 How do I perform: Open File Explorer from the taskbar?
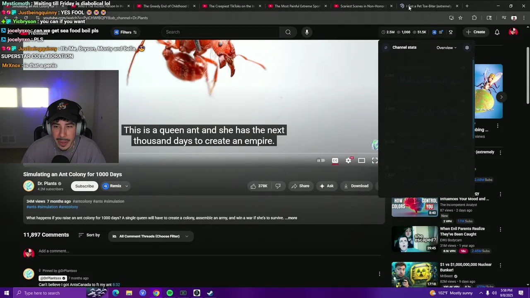[129, 293]
